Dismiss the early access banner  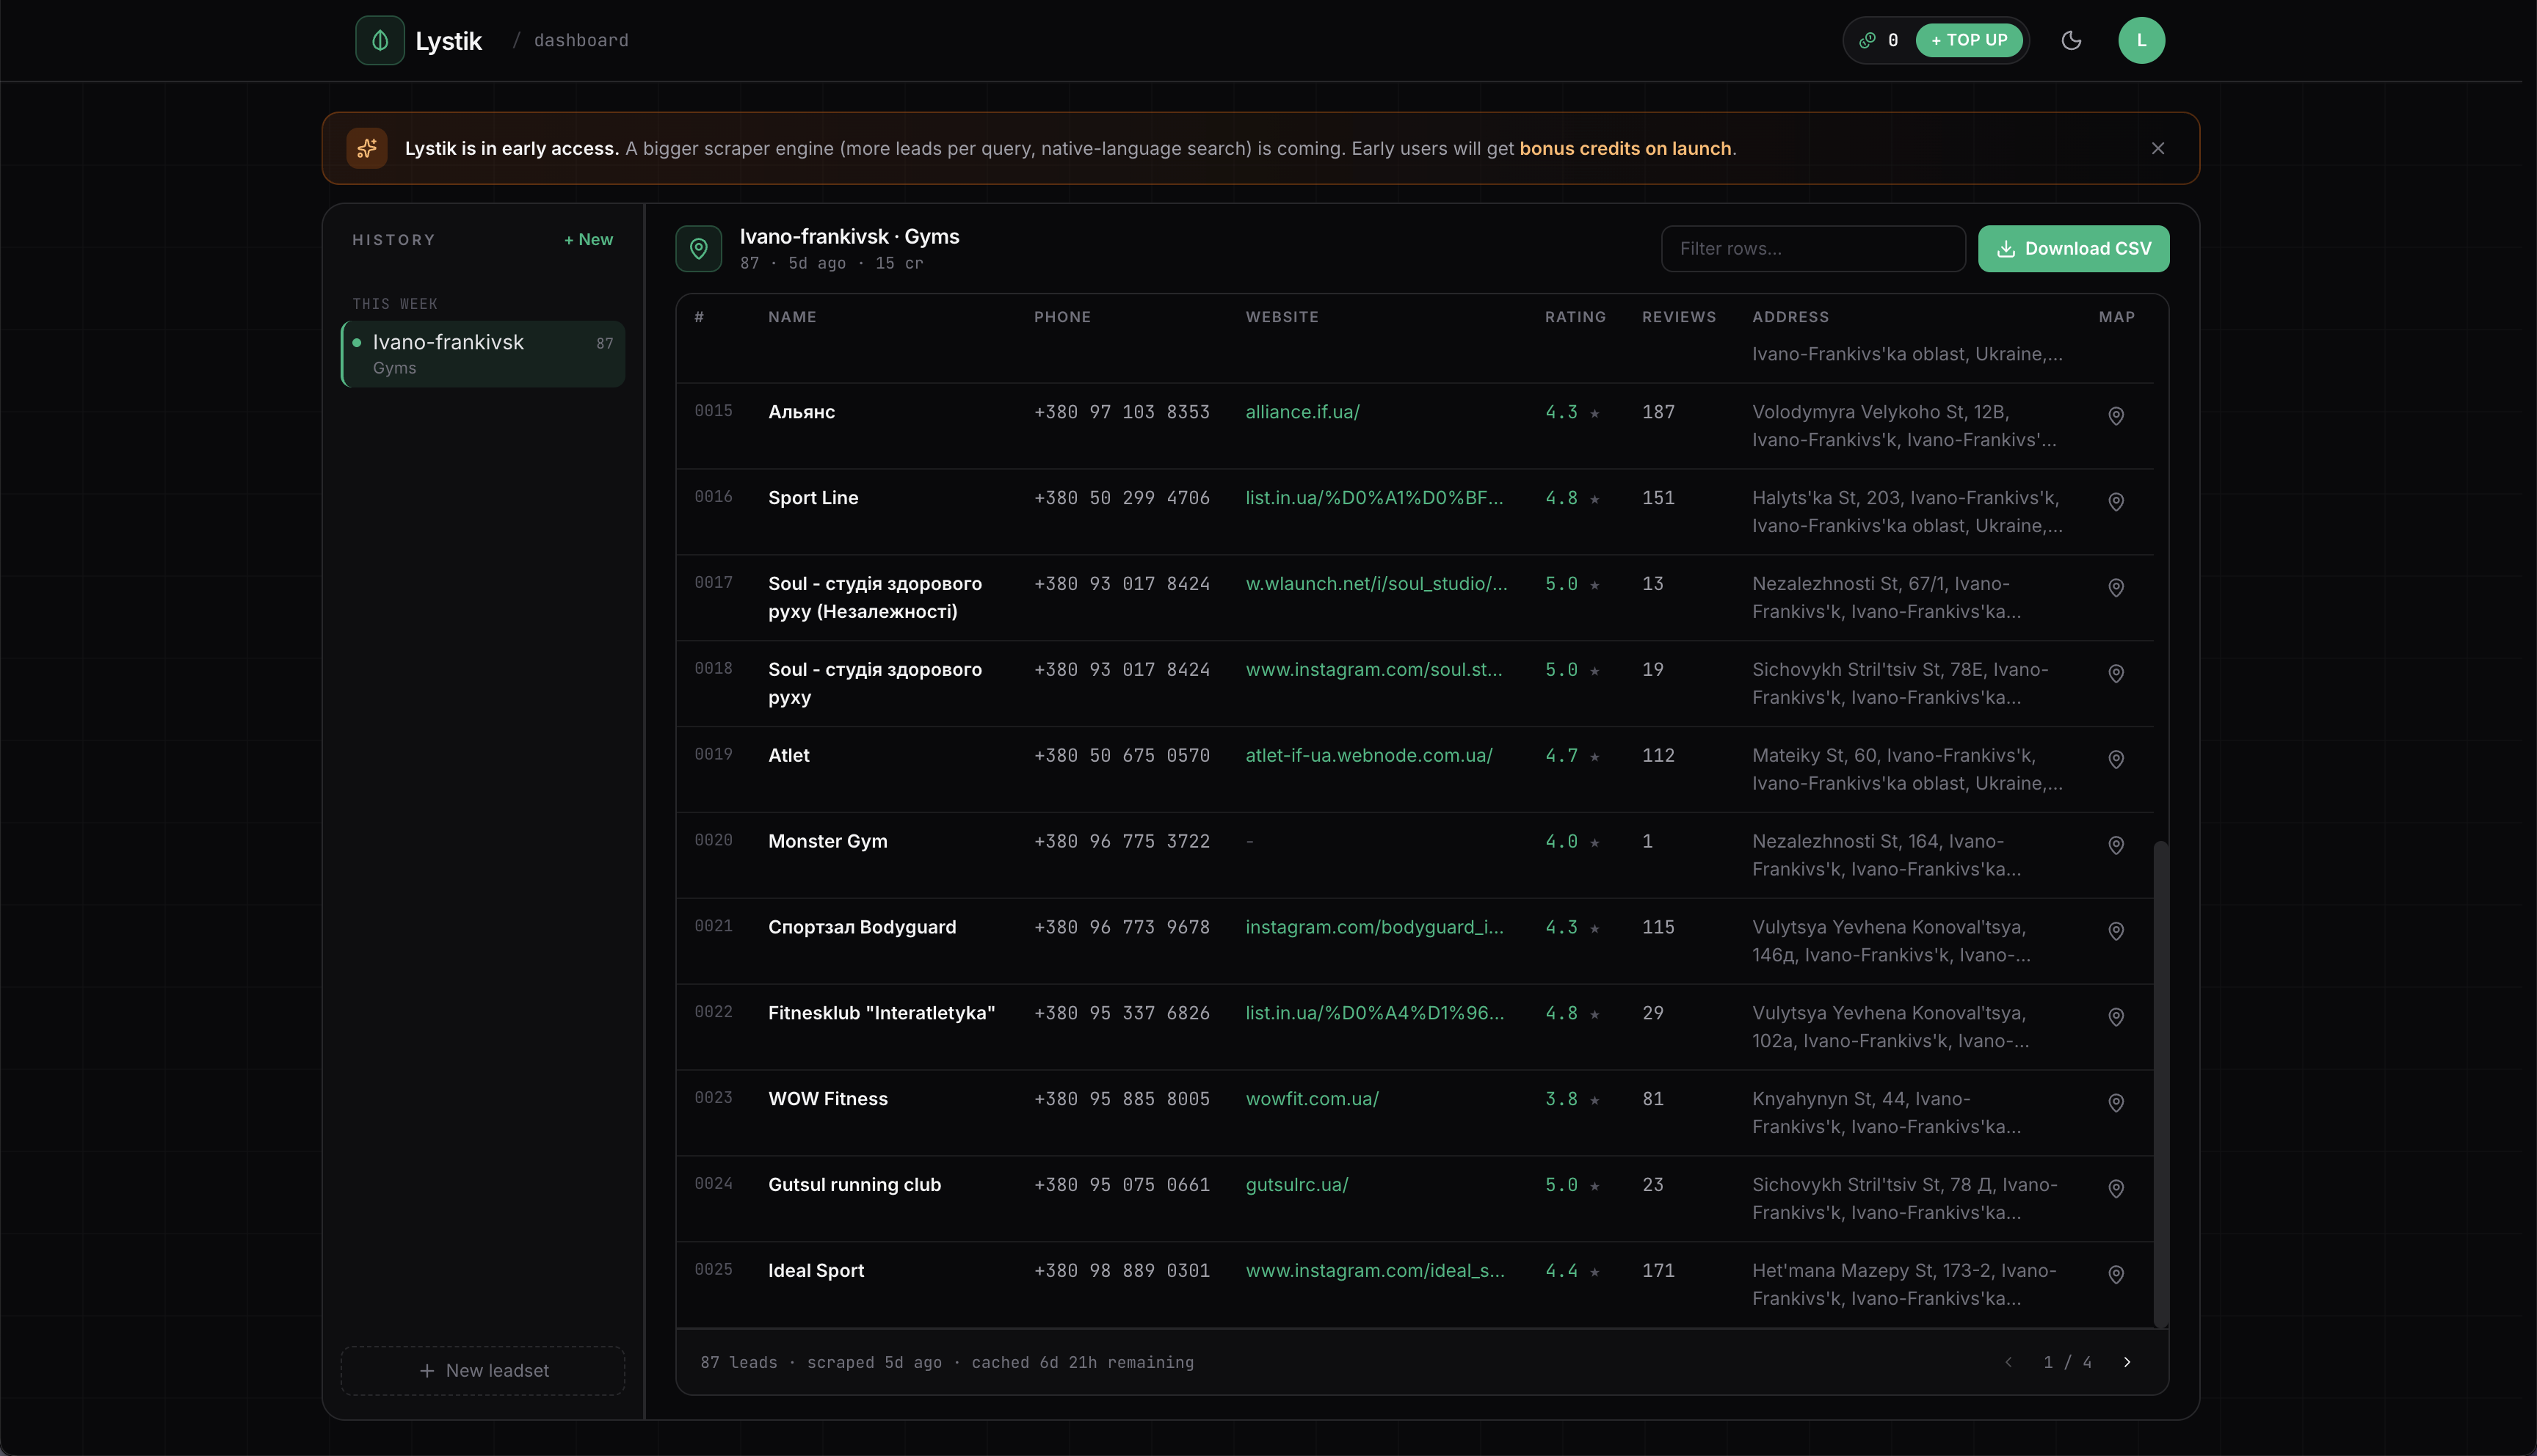2157,148
